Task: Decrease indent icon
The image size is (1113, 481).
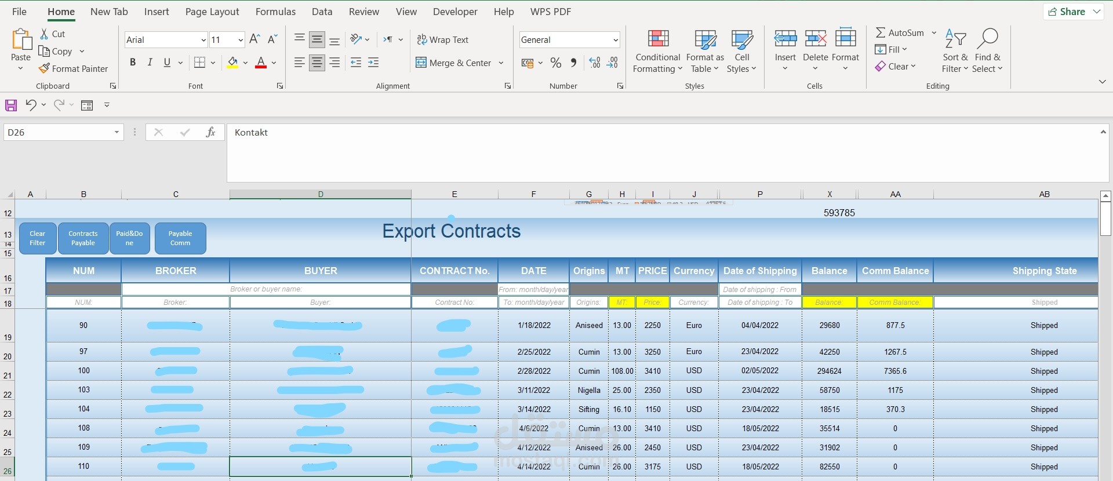Action: point(356,63)
